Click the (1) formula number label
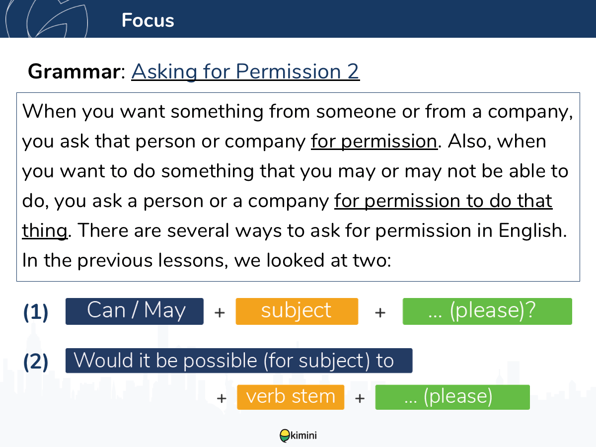Image resolution: width=596 pixels, height=447 pixels. point(36,312)
